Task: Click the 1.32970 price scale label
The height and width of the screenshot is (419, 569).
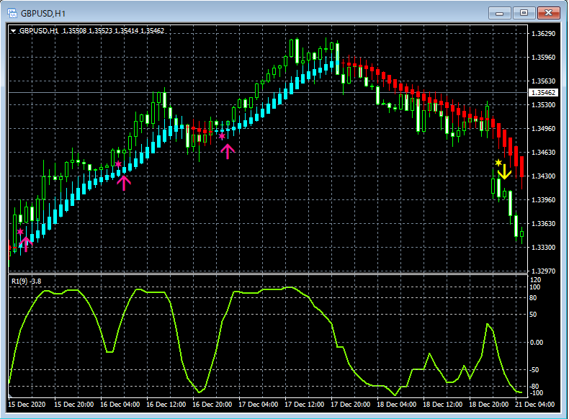Action: [543, 271]
